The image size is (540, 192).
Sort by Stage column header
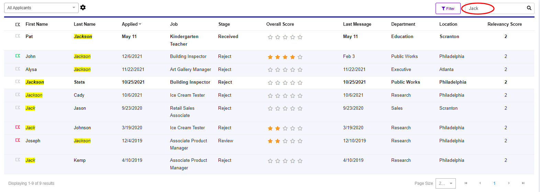[x=224, y=24]
